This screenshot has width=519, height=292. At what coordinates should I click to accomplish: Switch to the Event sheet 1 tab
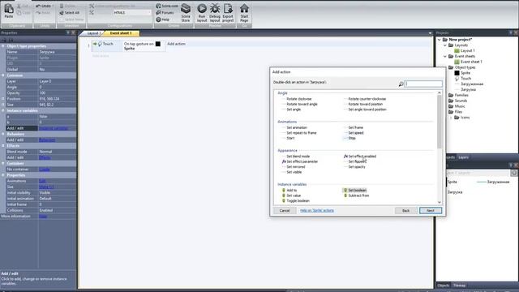point(121,33)
